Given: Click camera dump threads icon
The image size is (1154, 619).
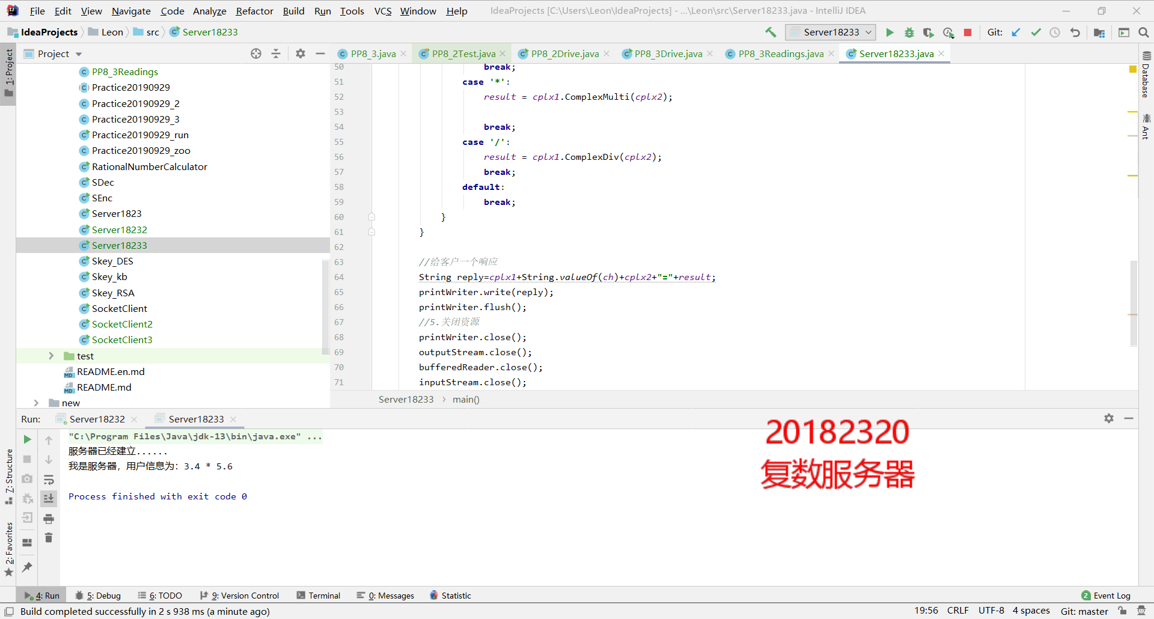Looking at the screenshot, I should (x=27, y=479).
